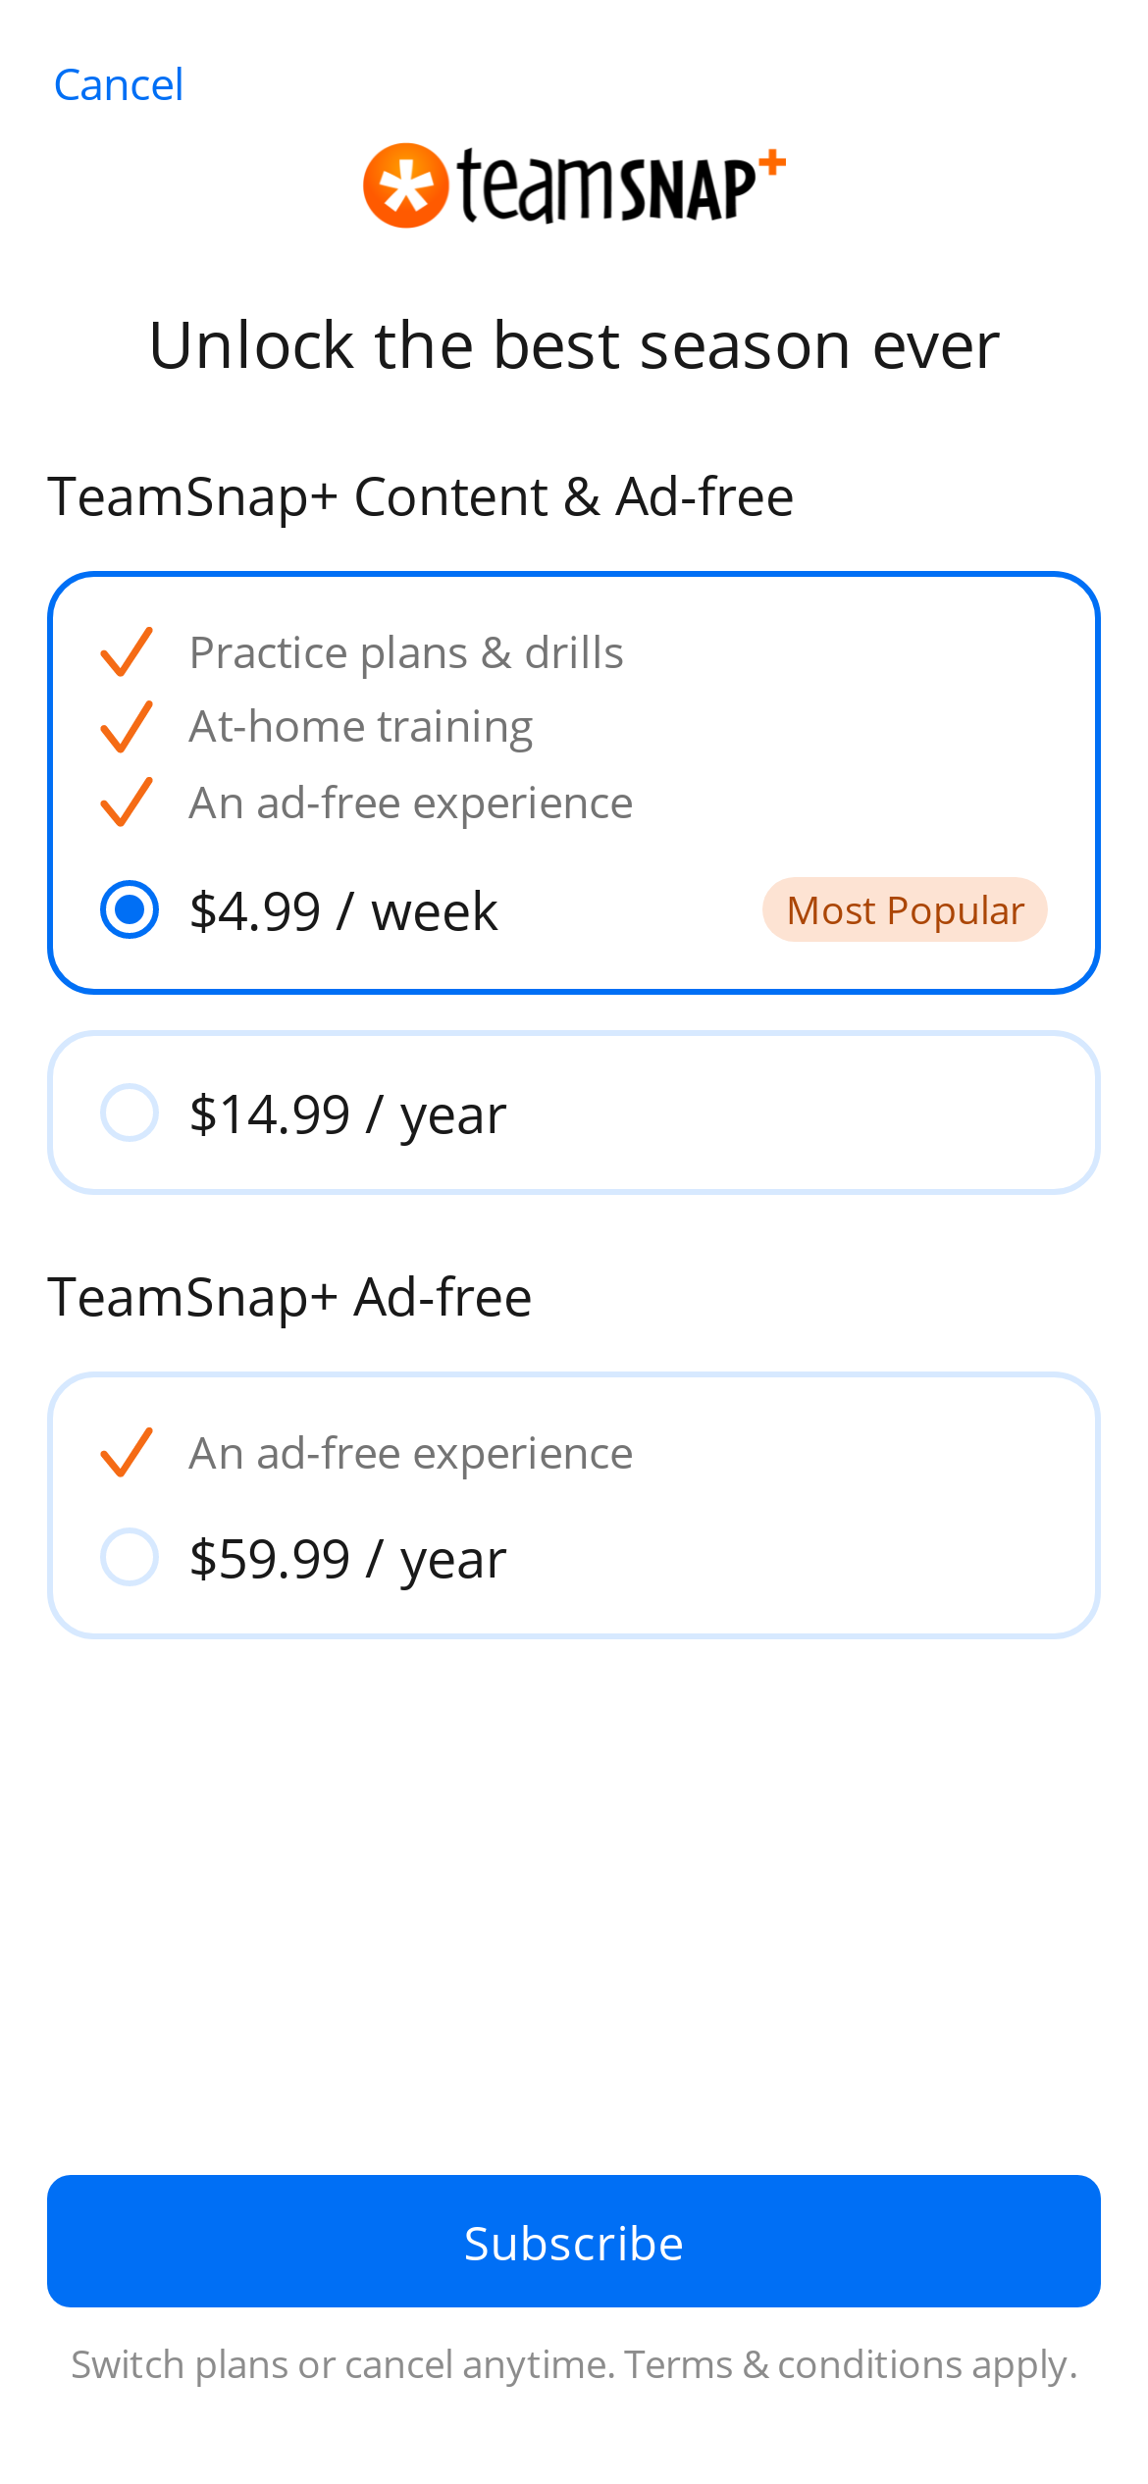Tap the orange plus sign in the logo

(772, 163)
